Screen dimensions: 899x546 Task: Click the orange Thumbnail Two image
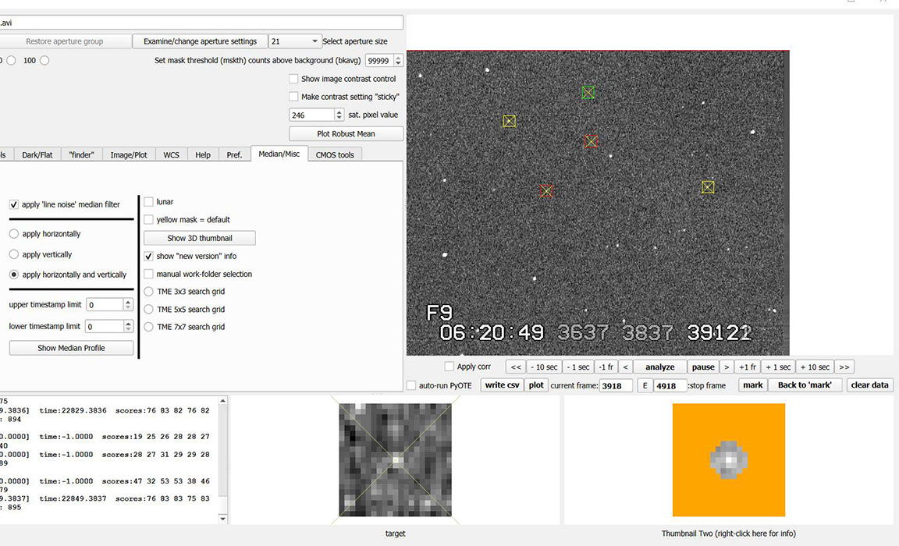(x=728, y=461)
